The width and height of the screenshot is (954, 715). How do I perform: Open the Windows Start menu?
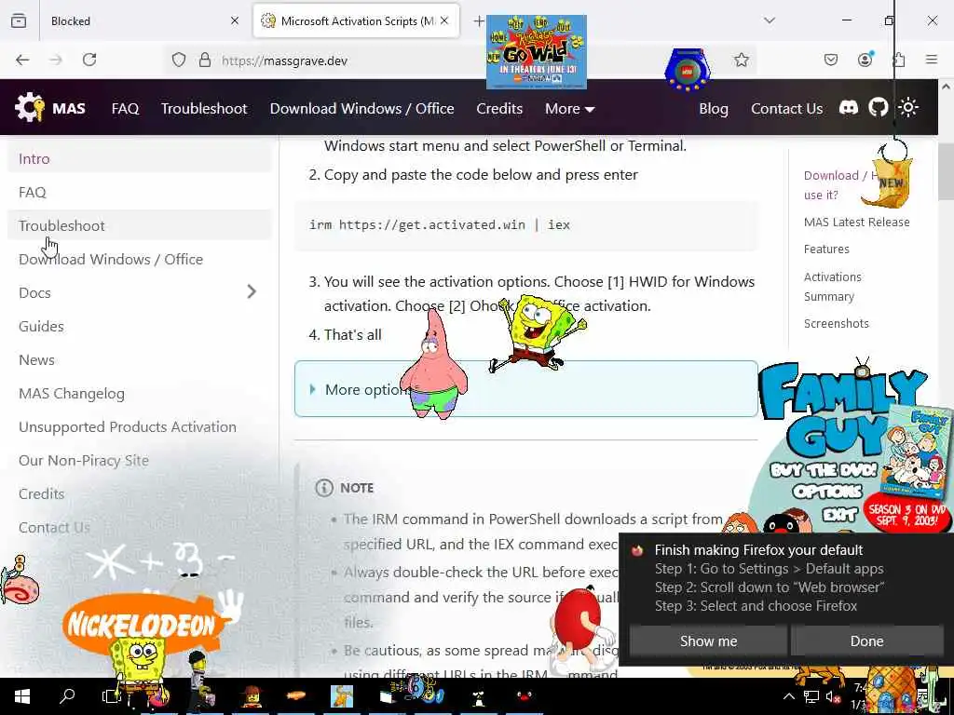click(x=22, y=696)
